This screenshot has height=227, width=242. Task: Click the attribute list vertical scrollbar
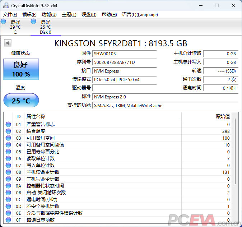tap(235, 169)
